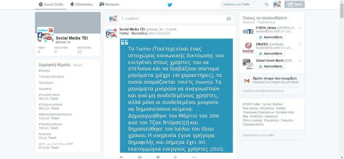Viewport: 344px width, 159px height.
Task: Open trending topic Προεδρων
Action: tap(46, 83)
